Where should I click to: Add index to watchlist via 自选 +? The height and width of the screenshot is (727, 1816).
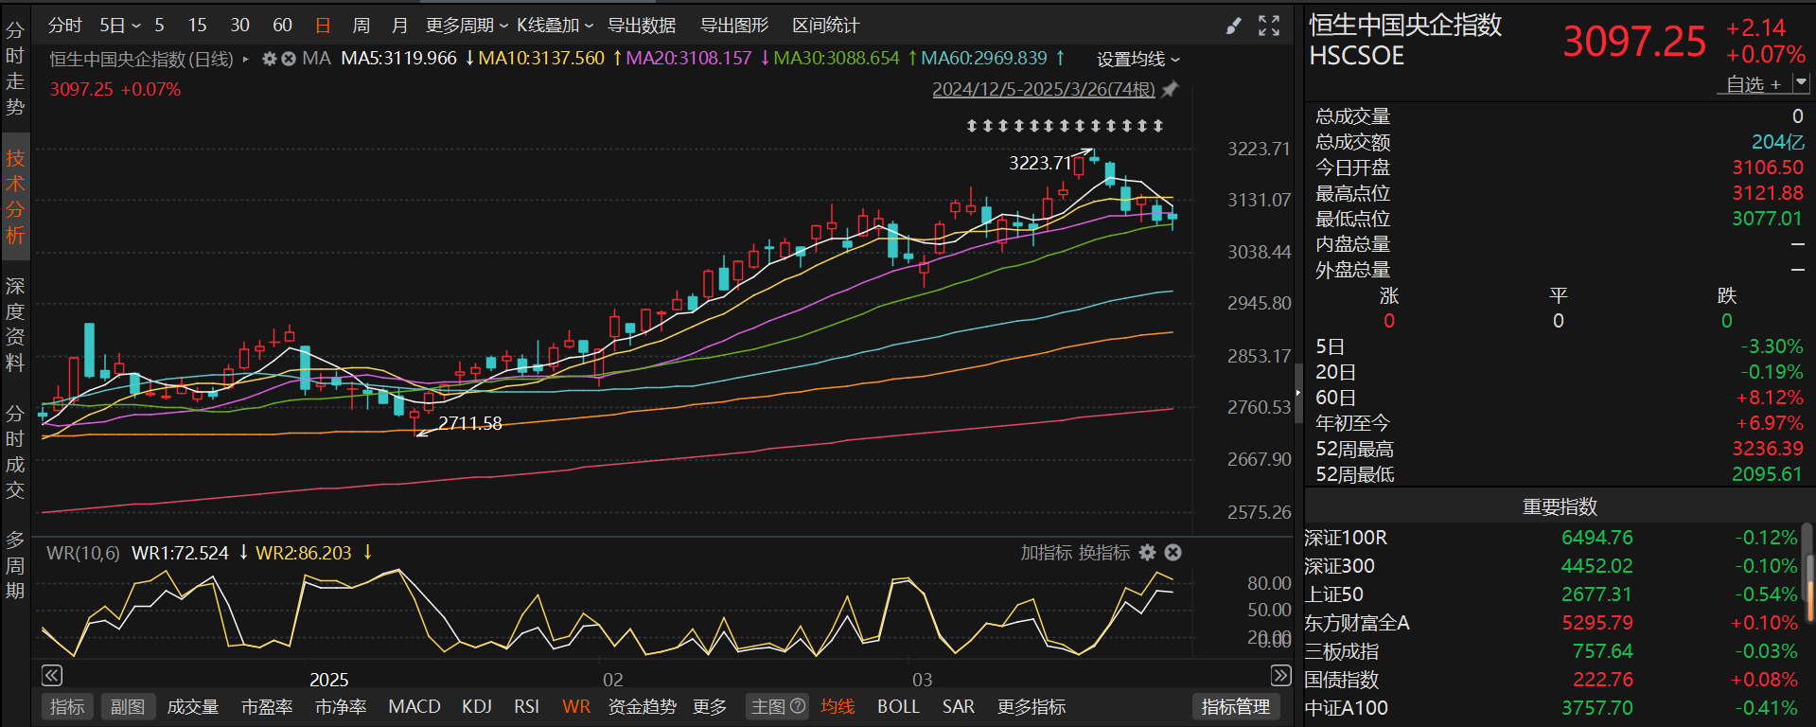coord(1754,83)
